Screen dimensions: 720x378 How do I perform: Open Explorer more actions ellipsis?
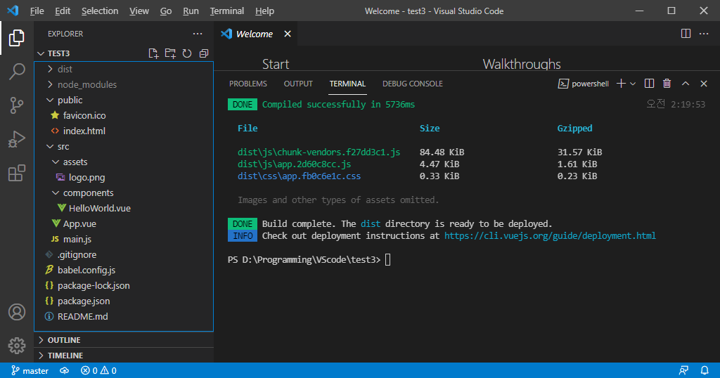click(x=198, y=34)
